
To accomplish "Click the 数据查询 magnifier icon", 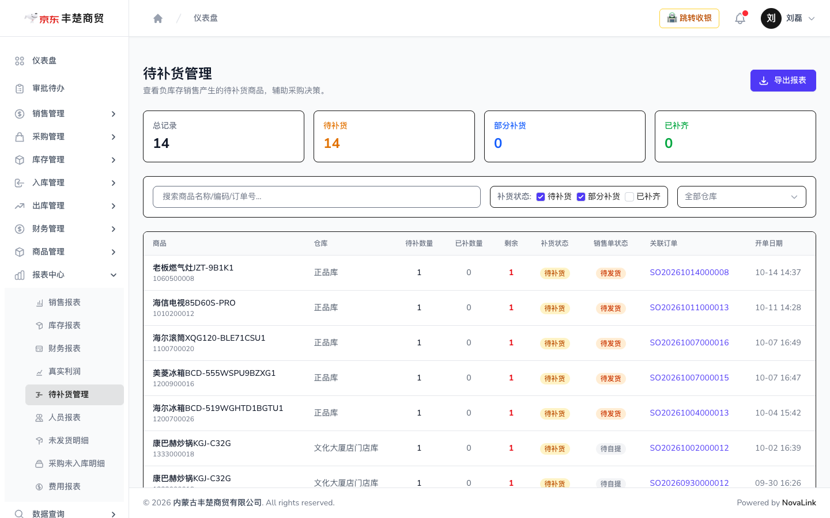I will coord(20,514).
